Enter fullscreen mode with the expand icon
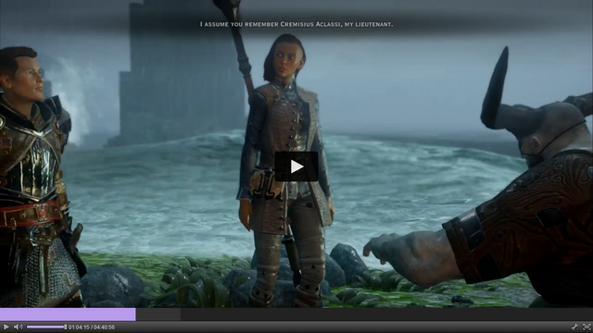The image size is (593, 333). click(x=587, y=327)
